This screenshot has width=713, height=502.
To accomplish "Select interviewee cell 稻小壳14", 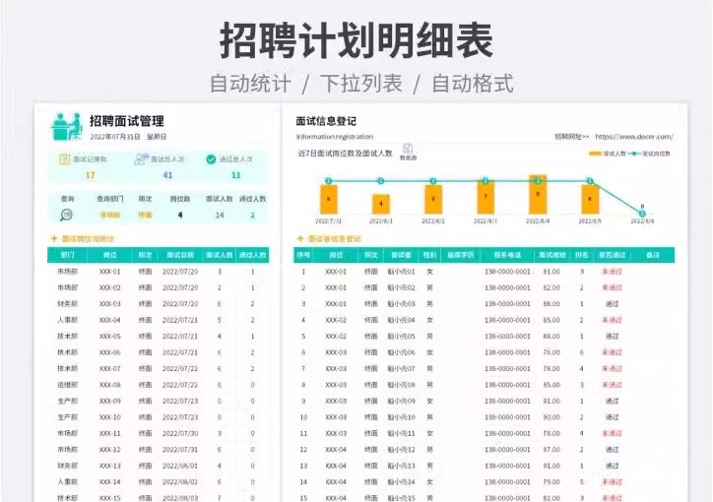I will click(401, 482).
